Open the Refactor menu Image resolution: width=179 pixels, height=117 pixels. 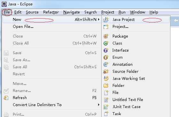51,12
